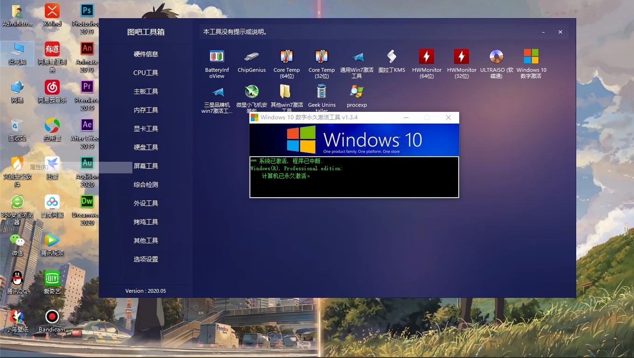Open the 主板工具 category

146,91
